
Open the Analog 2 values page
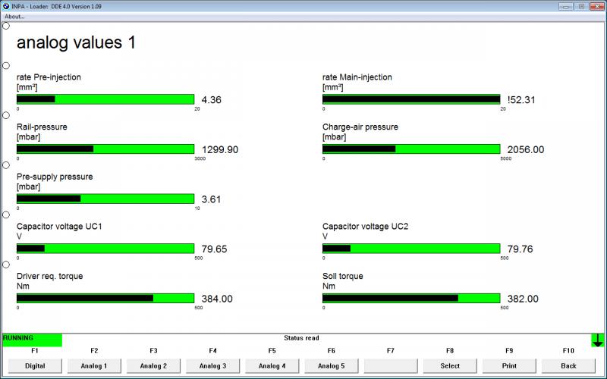click(153, 365)
